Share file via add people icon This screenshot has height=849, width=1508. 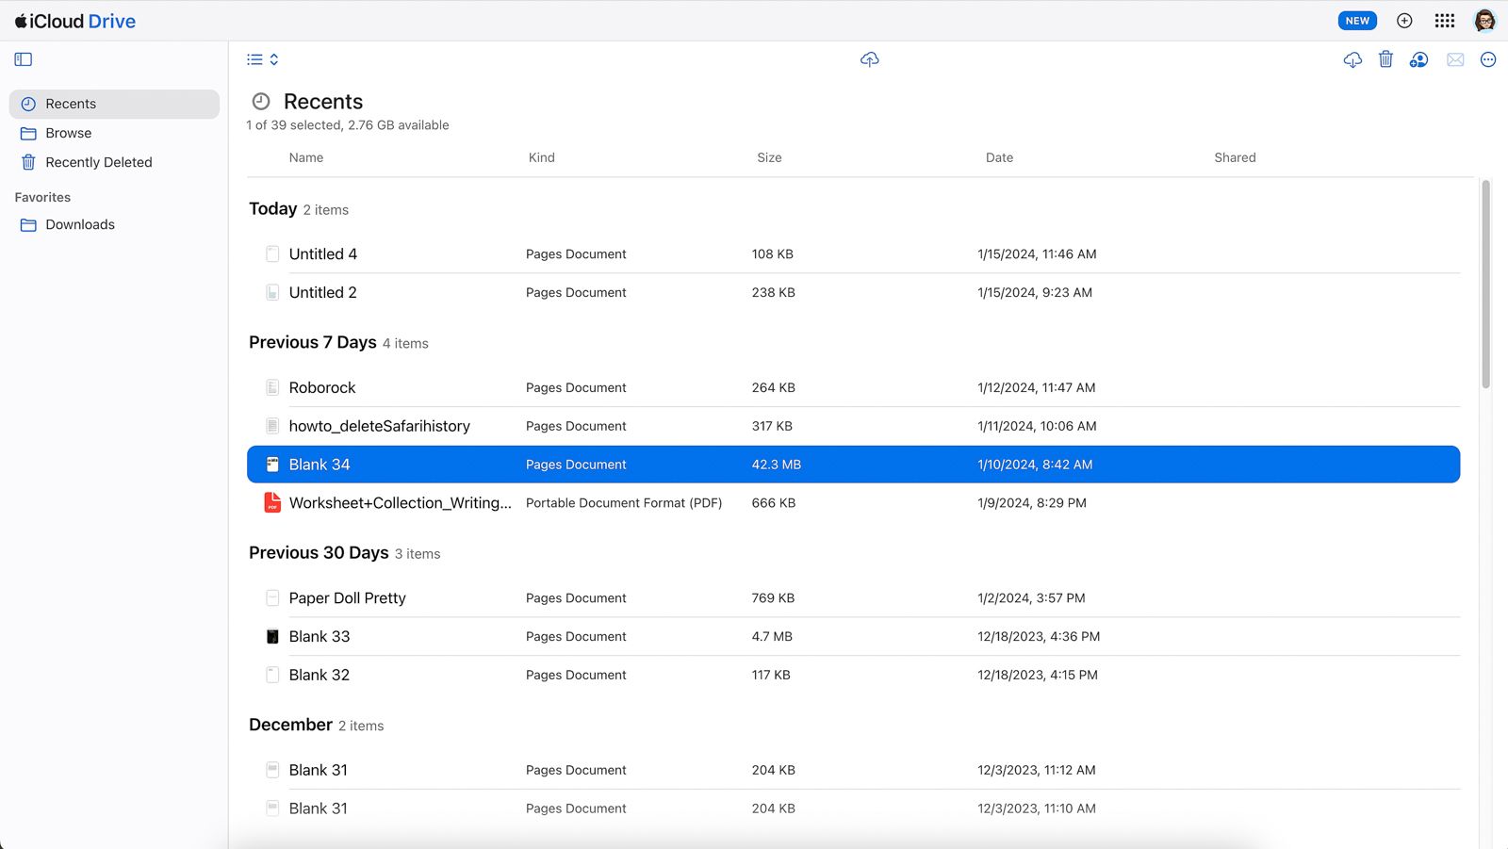click(x=1418, y=59)
